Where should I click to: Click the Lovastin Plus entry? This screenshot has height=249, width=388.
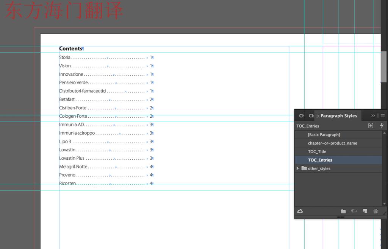pyautogui.click(x=72, y=158)
